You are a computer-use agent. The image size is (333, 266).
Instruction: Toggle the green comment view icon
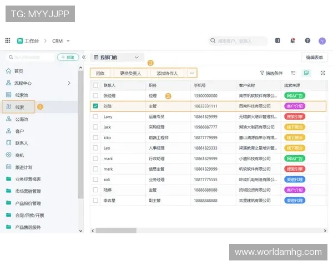coord(306,73)
